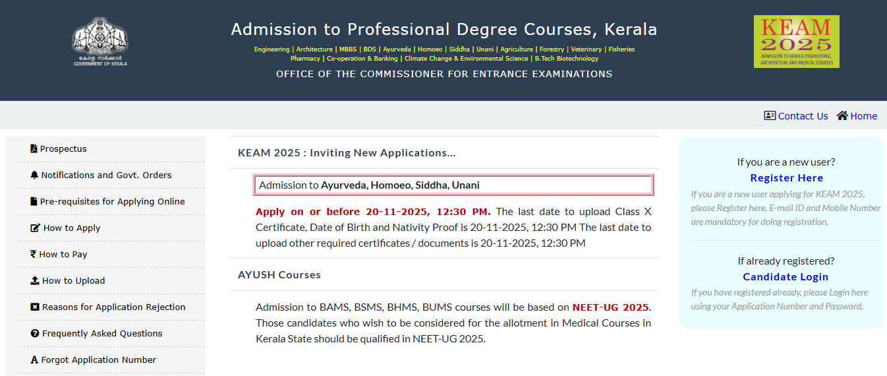887x376 pixels.
Task: Open Notifications and Govt. Orders page
Action: click(106, 175)
